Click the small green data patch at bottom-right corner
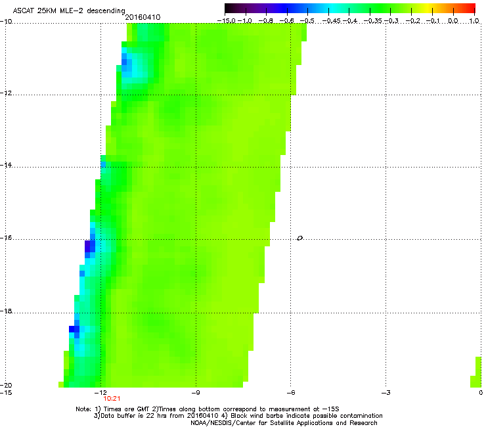Image resolution: width=486 pixels, height=427 pixels. [x=476, y=372]
